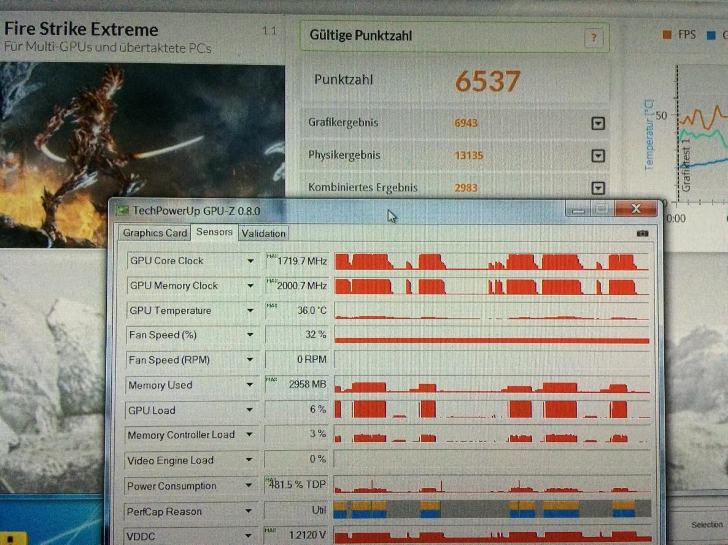The height and width of the screenshot is (545, 728).
Task: Click the Fire Strike Extreme preview thumbnail
Action: (142, 155)
